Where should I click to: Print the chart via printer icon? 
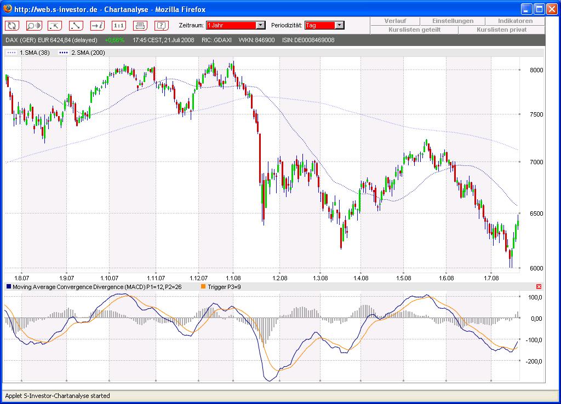[140, 25]
